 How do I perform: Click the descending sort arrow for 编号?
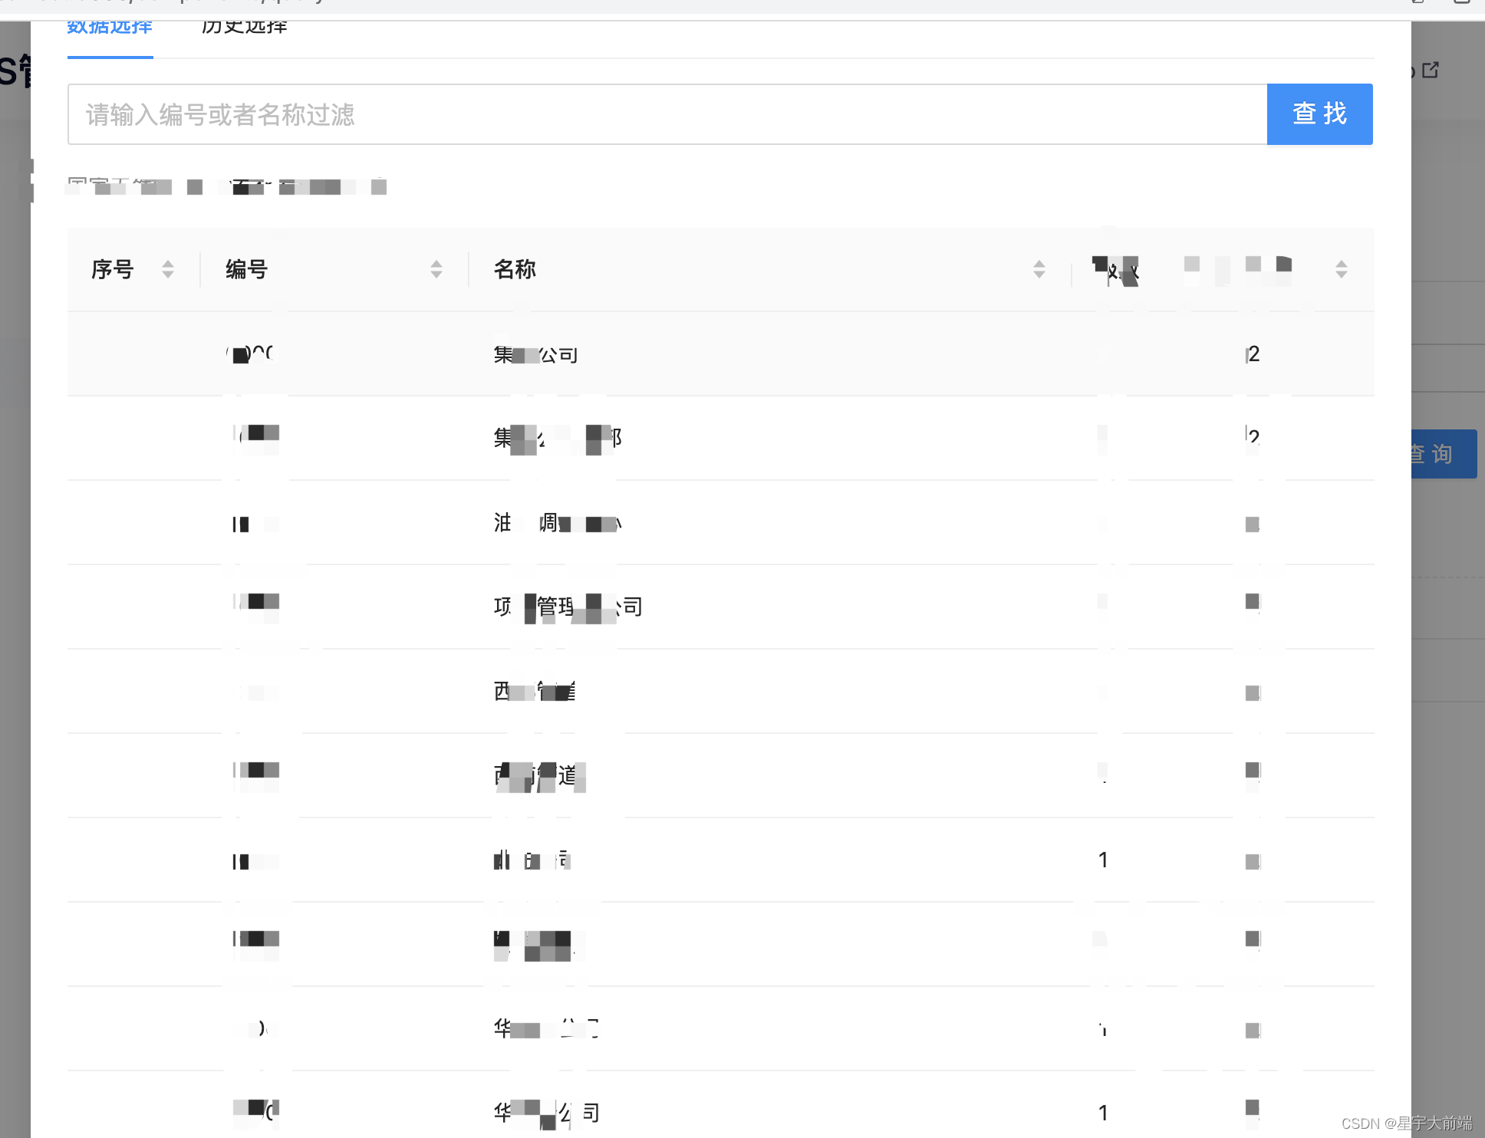click(x=436, y=275)
